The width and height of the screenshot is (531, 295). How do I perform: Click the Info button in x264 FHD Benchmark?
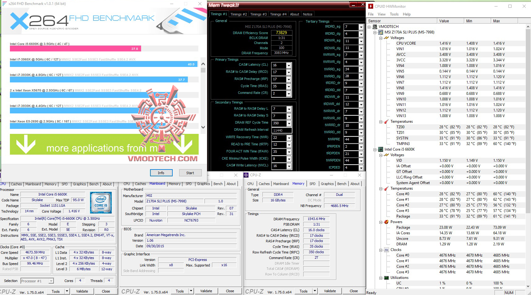(161, 173)
